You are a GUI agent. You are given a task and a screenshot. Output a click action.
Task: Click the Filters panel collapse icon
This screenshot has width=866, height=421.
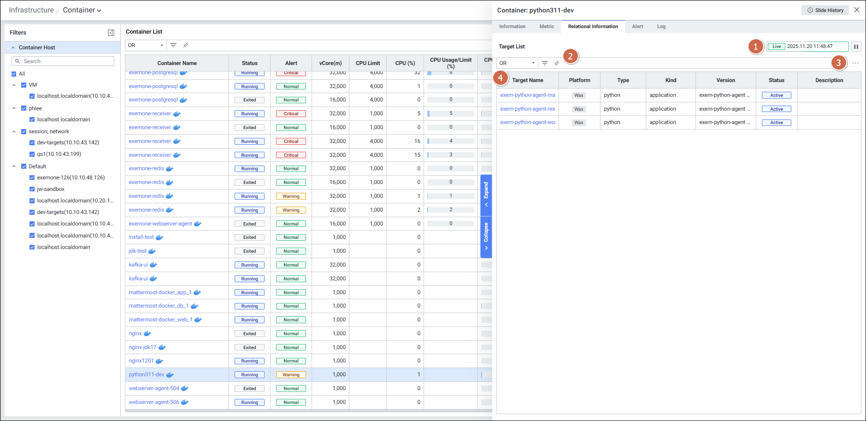pyautogui.click(x=111, y=33)
